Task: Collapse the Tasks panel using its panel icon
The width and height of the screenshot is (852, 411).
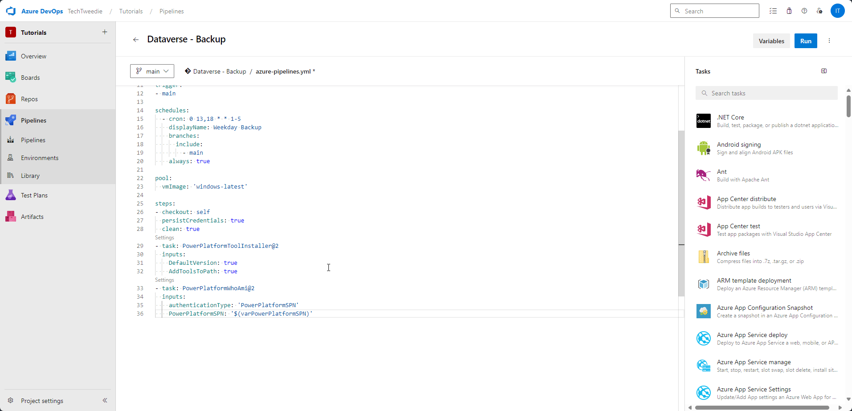Action: point(823,71)
